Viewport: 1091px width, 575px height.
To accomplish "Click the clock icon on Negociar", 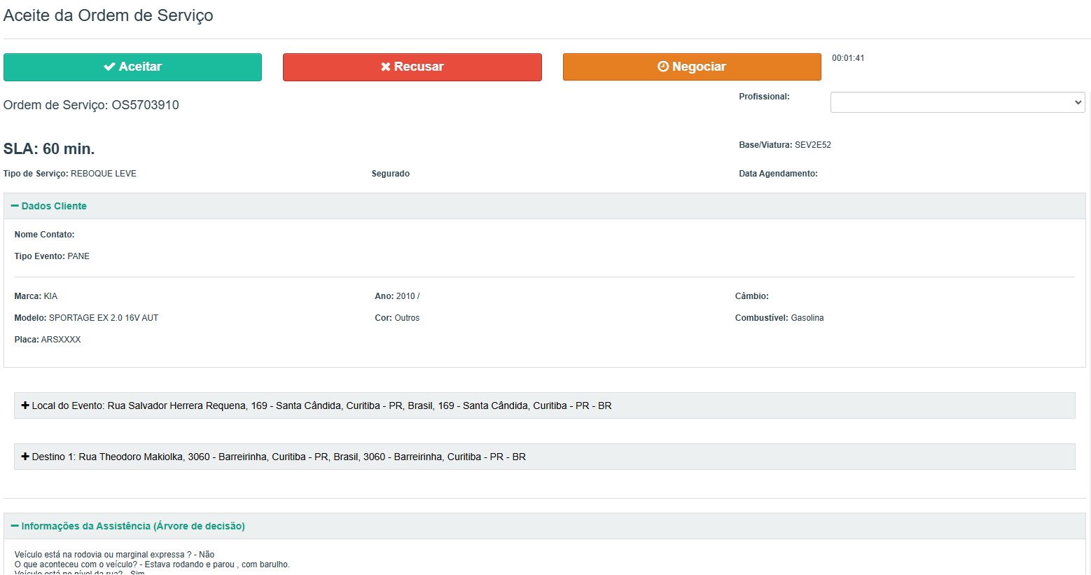I will click(x=663, y=67).
